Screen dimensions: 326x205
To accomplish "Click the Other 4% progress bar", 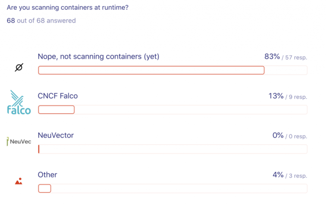I will [x=45, y=188].
